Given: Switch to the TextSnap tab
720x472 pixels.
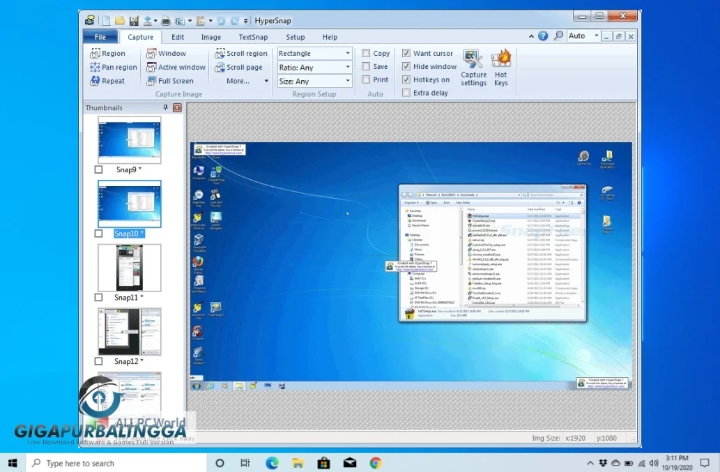Looking at the screenshot, I should pos(253,37).
